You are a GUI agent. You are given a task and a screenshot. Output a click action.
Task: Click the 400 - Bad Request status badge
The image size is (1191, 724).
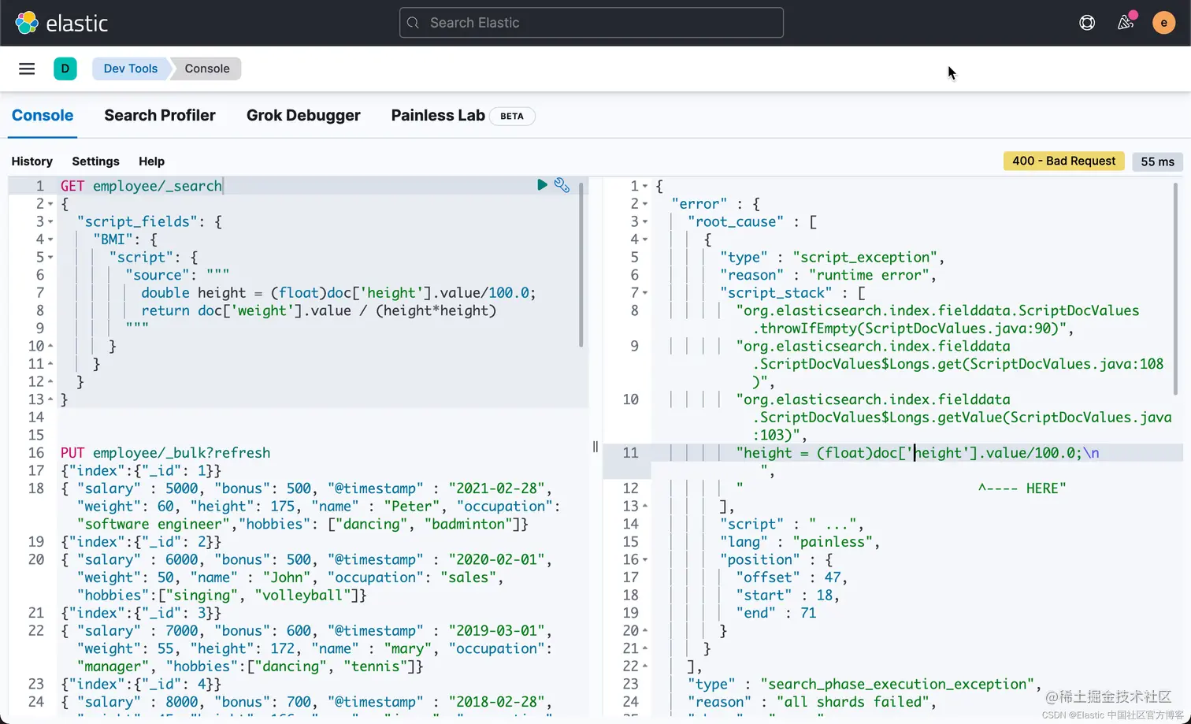1063,161
